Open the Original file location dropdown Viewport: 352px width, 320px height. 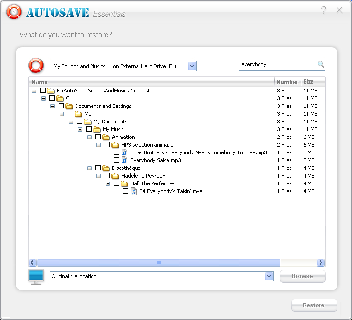coord(269,276)
